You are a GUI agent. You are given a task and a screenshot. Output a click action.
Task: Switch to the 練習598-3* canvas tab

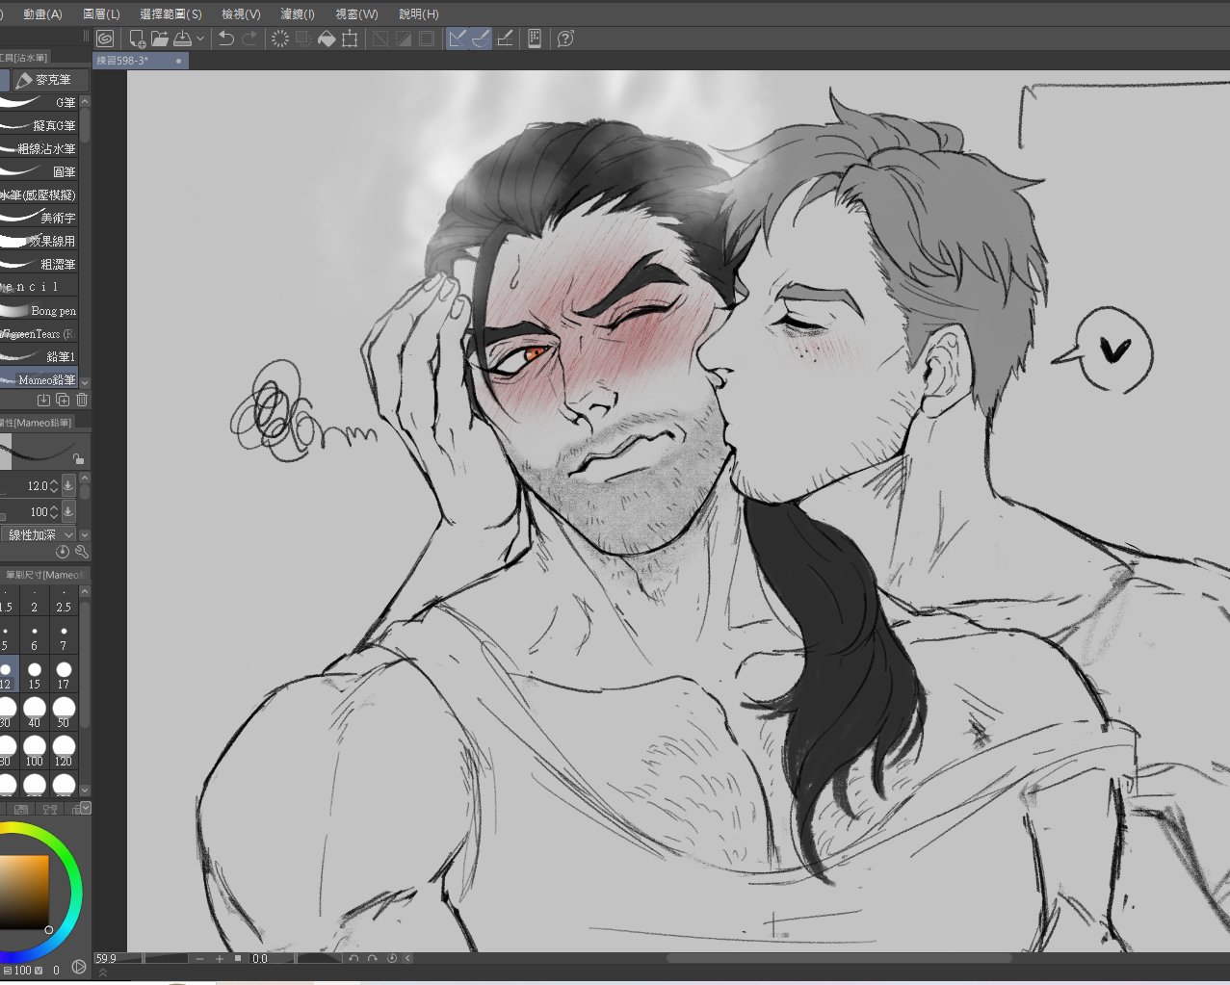click(x=141, y=61)
